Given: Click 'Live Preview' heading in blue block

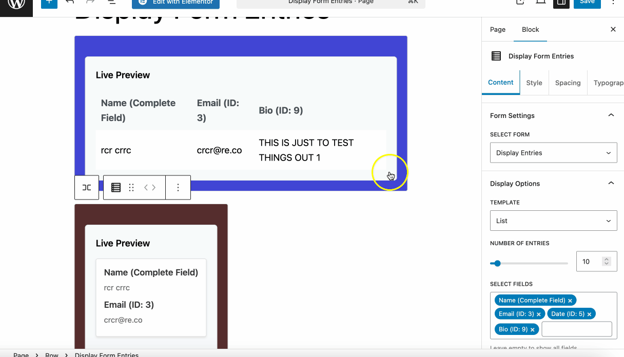Looking at the screenshot, I should click(123, 75).
